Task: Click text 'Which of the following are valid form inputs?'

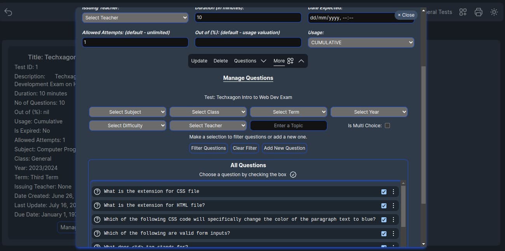Action: [x=167, y=233]
